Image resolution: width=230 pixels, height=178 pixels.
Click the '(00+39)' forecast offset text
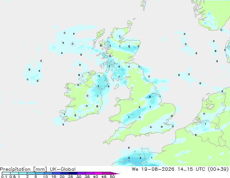[x=218, y=169]
